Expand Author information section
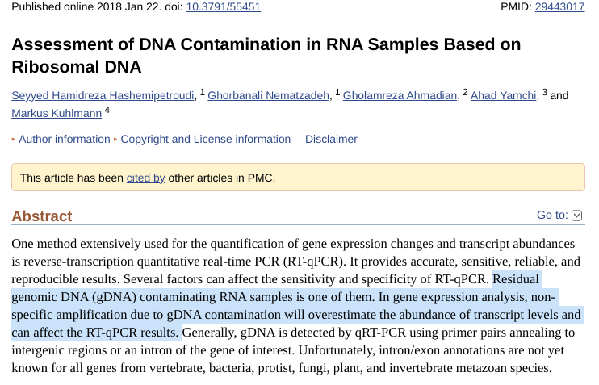 (65, 140)
